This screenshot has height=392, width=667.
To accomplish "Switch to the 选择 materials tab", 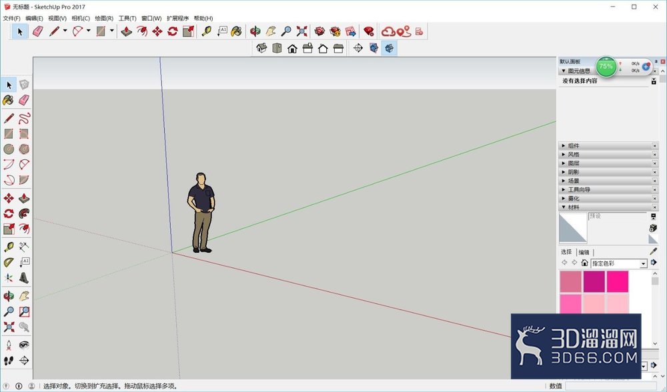I will (x=566, y=252).
